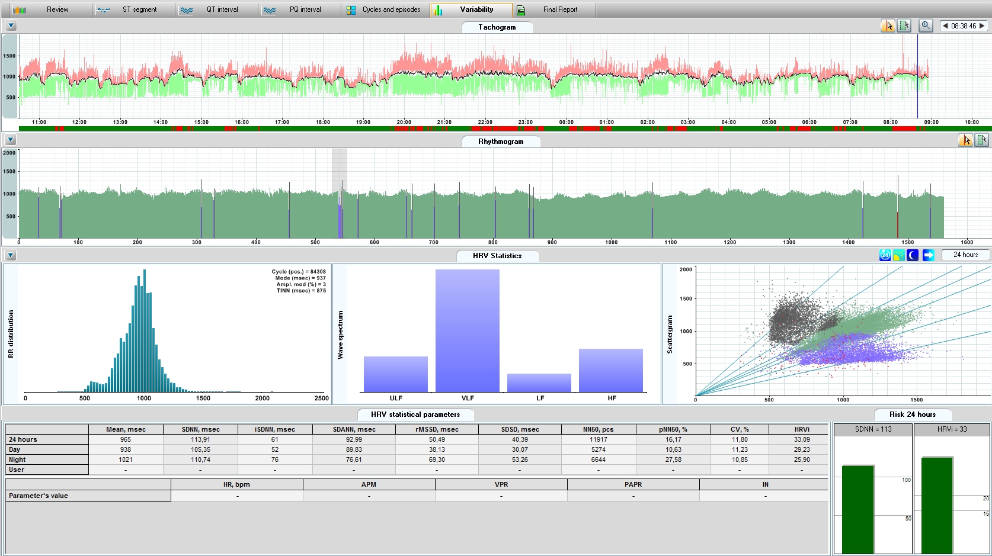Click 24 hours SDNN value 113,91
This screenshot has height=556, width=992.
[x=200, y=439]
